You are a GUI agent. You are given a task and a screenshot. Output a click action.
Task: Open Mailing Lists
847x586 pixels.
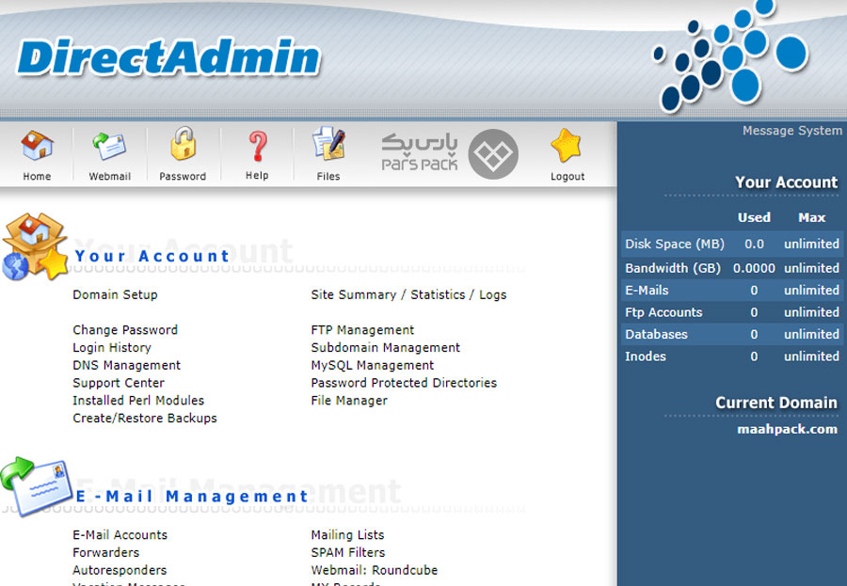347,535
